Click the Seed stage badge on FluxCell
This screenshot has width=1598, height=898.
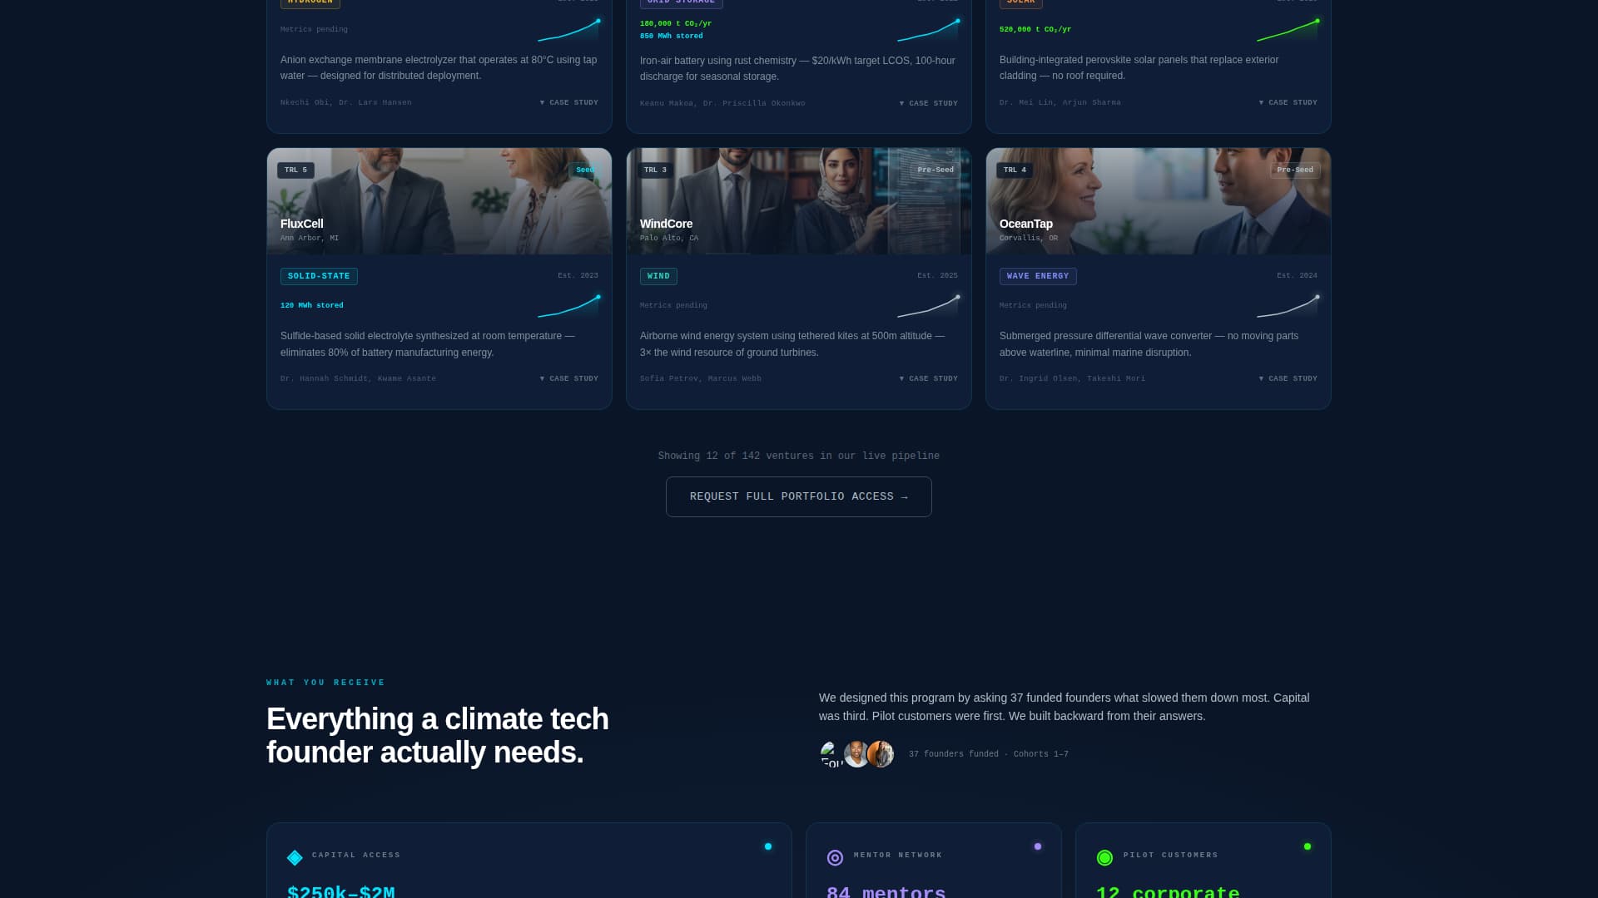click(585, 170)
